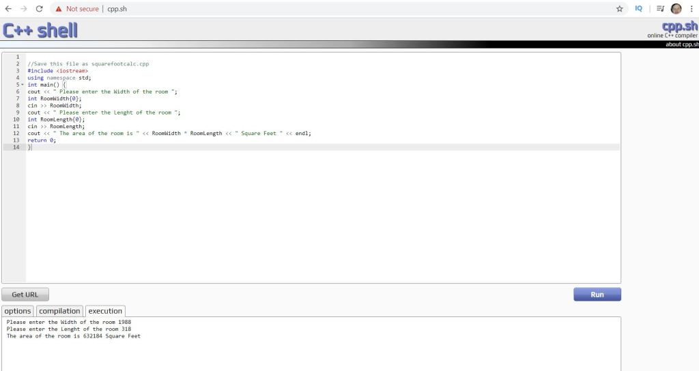The image size is (699, 371).
Task: Click the C++ shell logo
Action: pos(40,30)
